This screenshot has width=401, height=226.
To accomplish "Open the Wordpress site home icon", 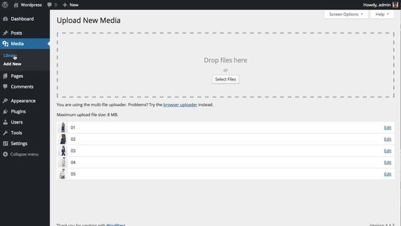I will (16, 5).
